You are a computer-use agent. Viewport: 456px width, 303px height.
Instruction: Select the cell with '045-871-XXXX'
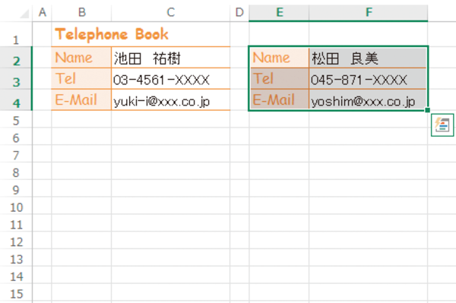(x=368, y=78)
